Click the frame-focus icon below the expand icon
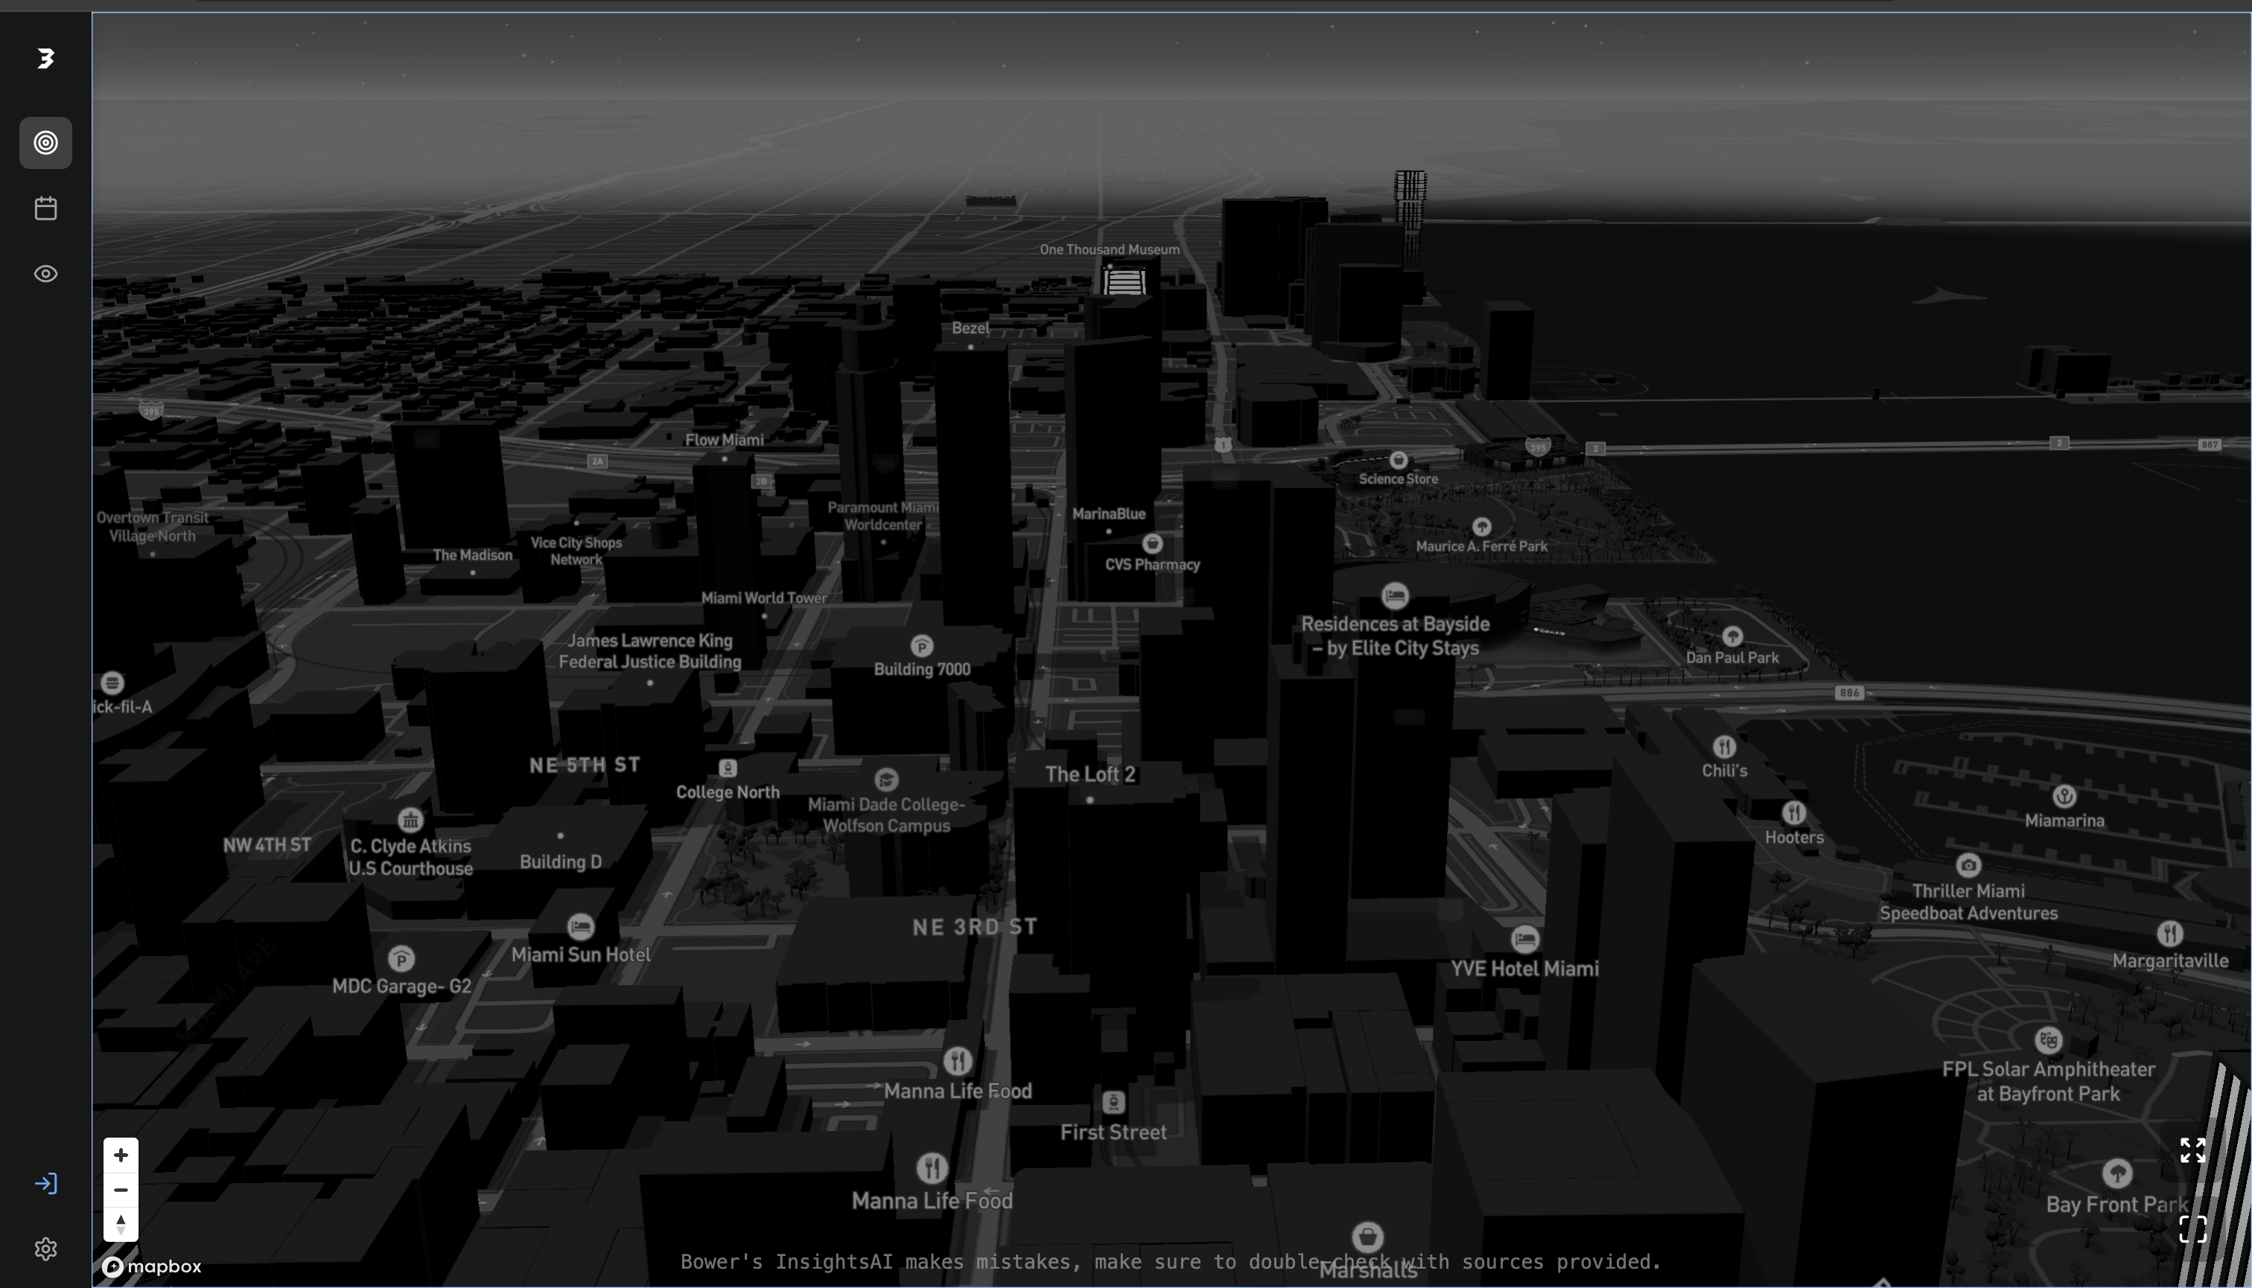Screen dimensions: 2252x1288 pos(2194,1228)
